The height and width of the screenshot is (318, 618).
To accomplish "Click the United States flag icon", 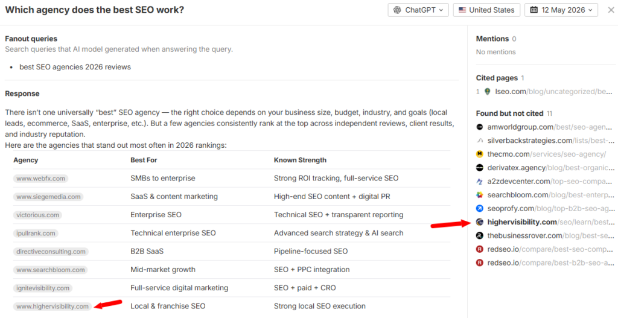I will (462, 10).
